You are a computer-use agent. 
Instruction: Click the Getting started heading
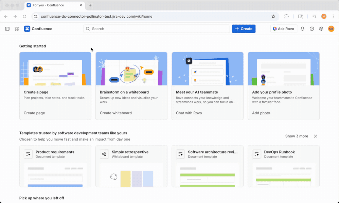tap(33, 46)
